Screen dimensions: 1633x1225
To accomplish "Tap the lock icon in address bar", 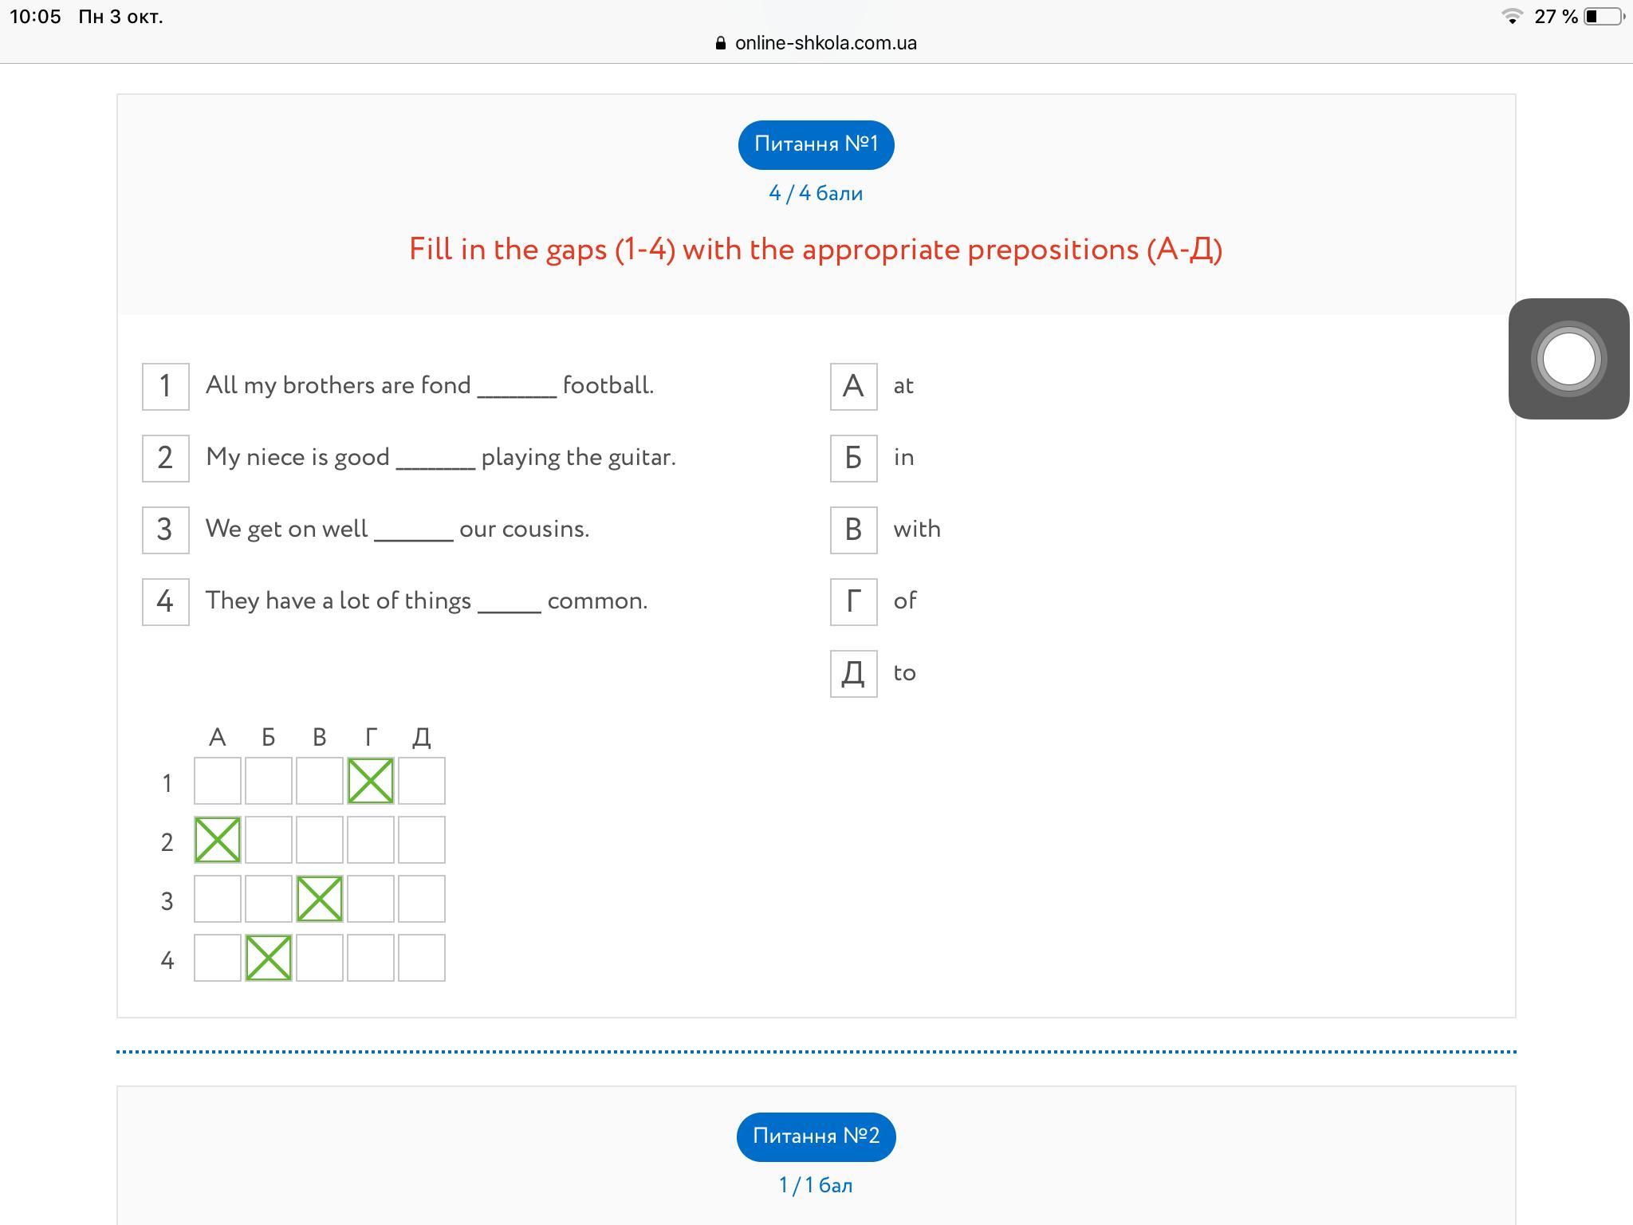I will coord(721,43).
